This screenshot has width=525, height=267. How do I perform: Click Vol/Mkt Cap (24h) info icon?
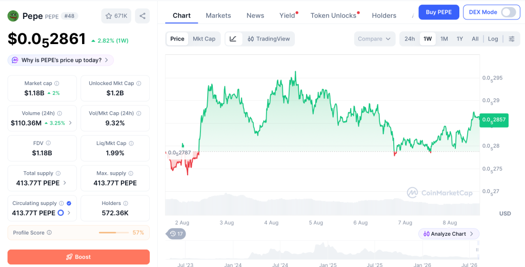click(x=138, y=113)
